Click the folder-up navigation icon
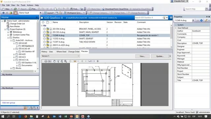The width and height of the screenshot is (211, 119). tap(11, 13)
